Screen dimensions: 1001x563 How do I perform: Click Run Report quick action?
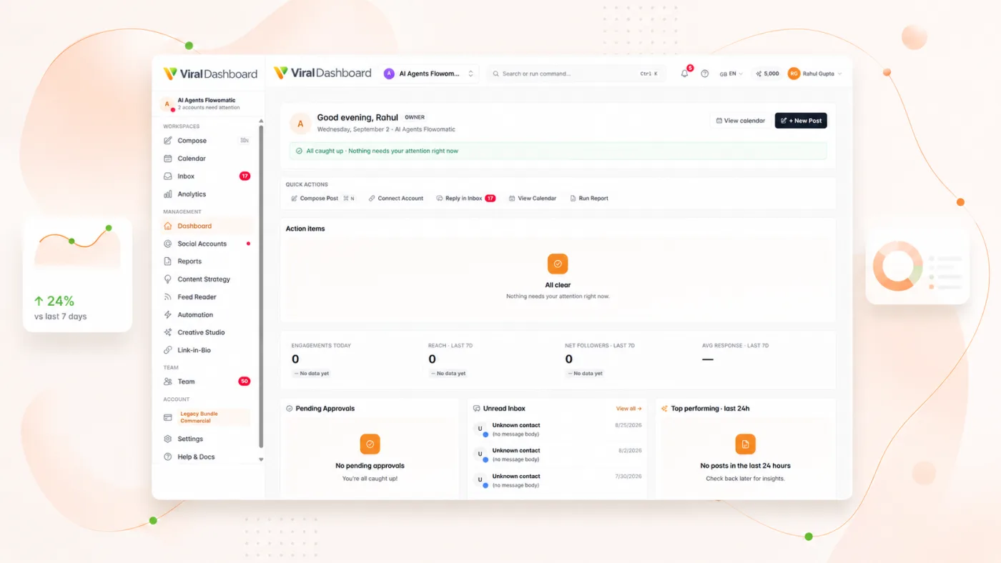[x=589, y=198]
